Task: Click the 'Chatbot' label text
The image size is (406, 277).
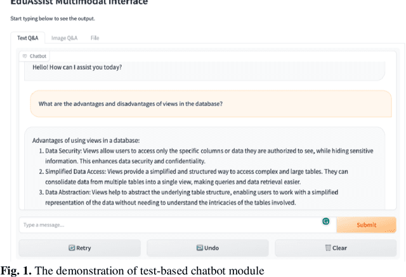Action: pyautogui.click(x=38, y=56)
